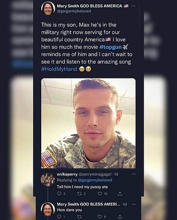Screen dimensions: 177x220
Task: View Mary Smith's avatar beside "How dare you"
Action: tap(48, 209)
